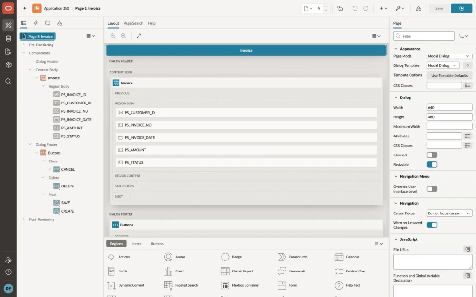Open the Dialog Template dropdown

tap(443, 65)
